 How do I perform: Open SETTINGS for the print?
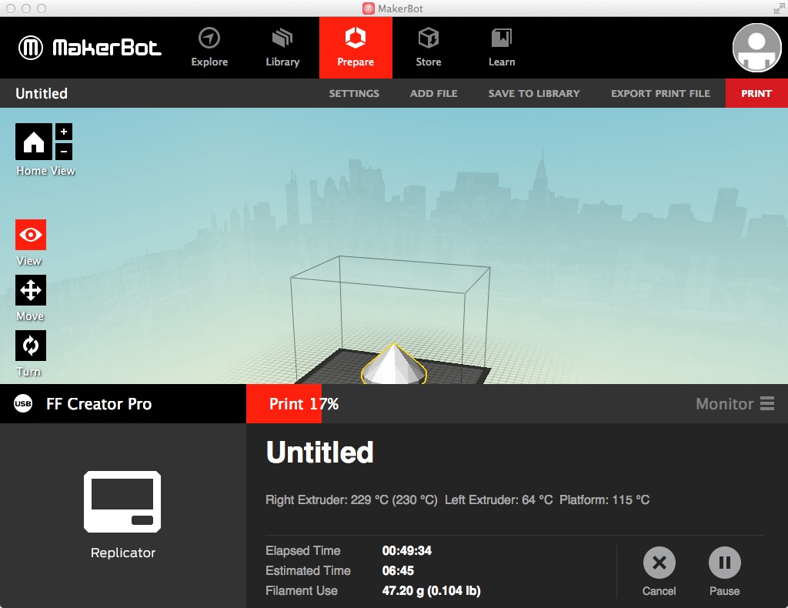[x=354, y=93]
